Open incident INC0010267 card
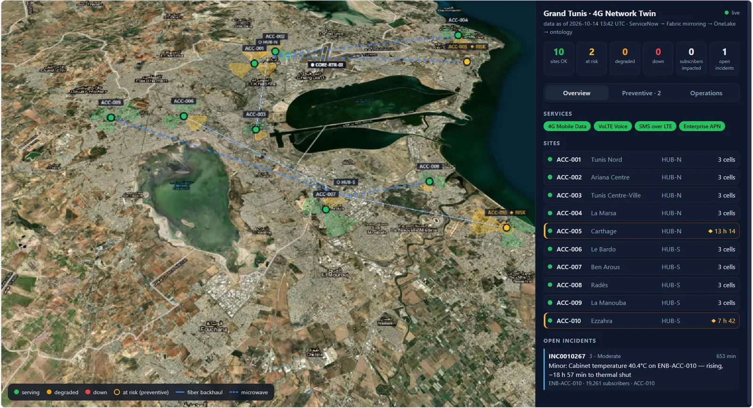Image resolution: width=753 pixels, height=408 pixels. [x=641, y=369]
